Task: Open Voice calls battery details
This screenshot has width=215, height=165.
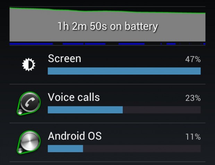Action: [108, 103]
